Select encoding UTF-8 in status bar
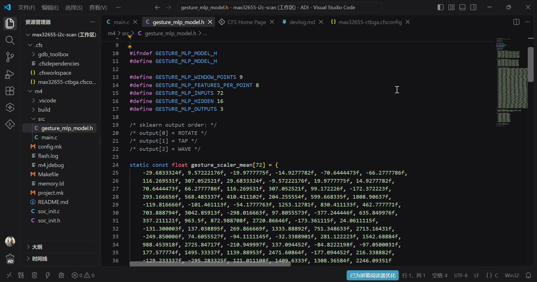This screenshot has height=282, width=537. point(461,275)
